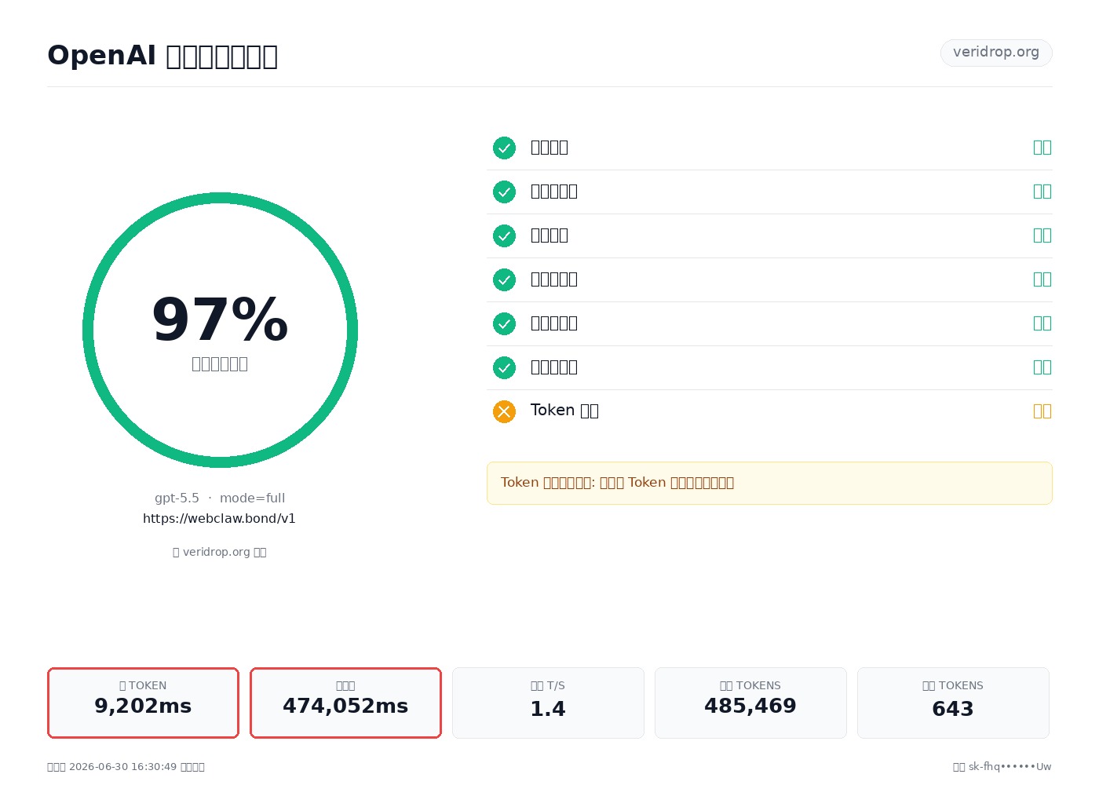Select the 485,469 TOKENS card
This screenshot has width=1099, height=785.
[750, 703]
